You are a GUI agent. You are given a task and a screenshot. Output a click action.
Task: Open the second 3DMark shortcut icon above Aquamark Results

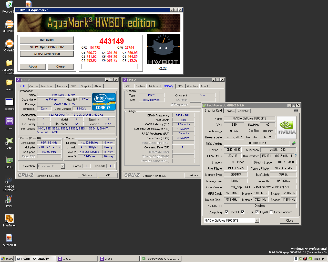(9, 43)
